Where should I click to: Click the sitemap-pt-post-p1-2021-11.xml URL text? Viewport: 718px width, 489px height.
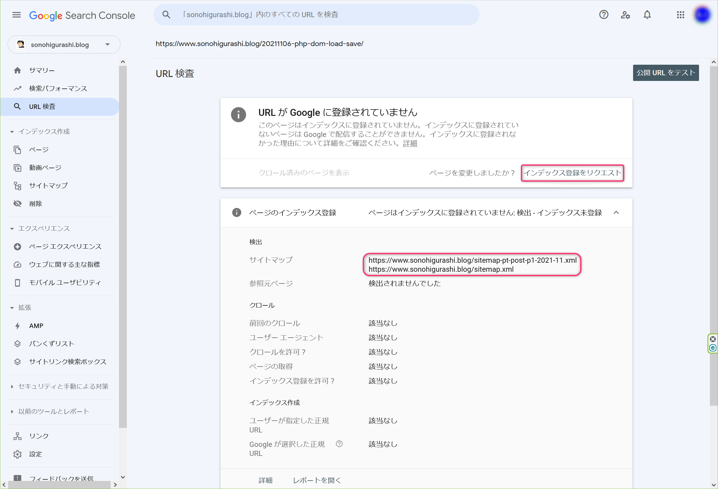pos(472,260)
